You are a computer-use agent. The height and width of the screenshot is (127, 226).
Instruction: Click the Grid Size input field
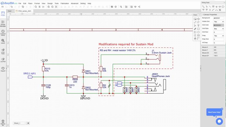click(x=219, y=32)
